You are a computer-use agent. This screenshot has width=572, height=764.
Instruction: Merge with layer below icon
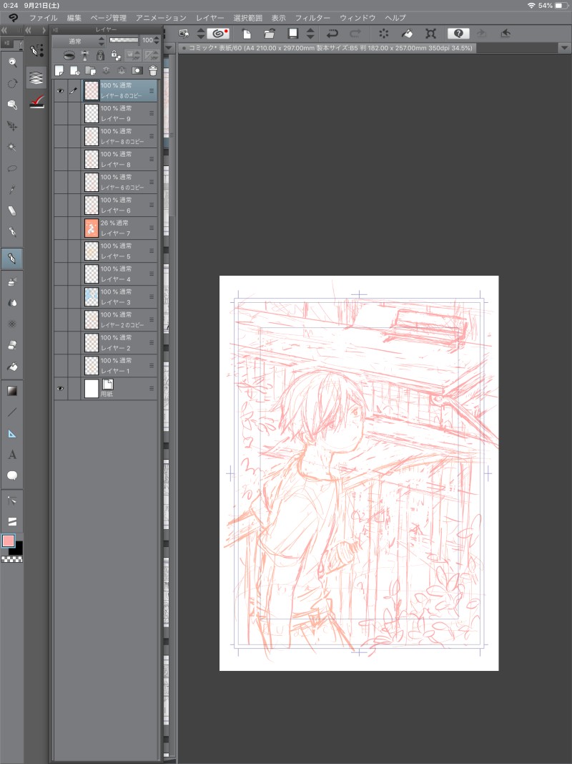(122, 71)
